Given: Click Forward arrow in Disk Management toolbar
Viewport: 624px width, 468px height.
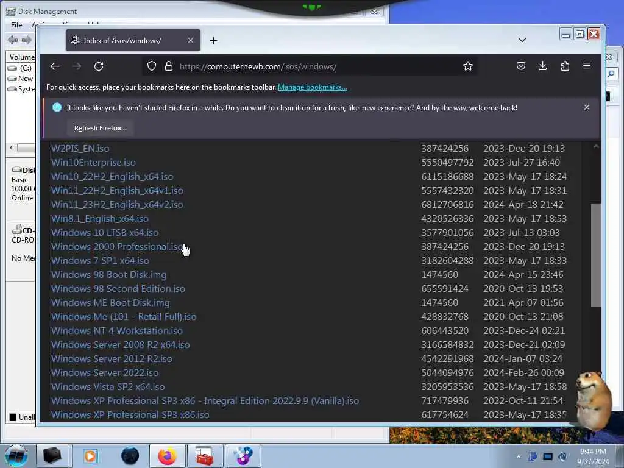Looking at the screenshot, I should (26, 40).
